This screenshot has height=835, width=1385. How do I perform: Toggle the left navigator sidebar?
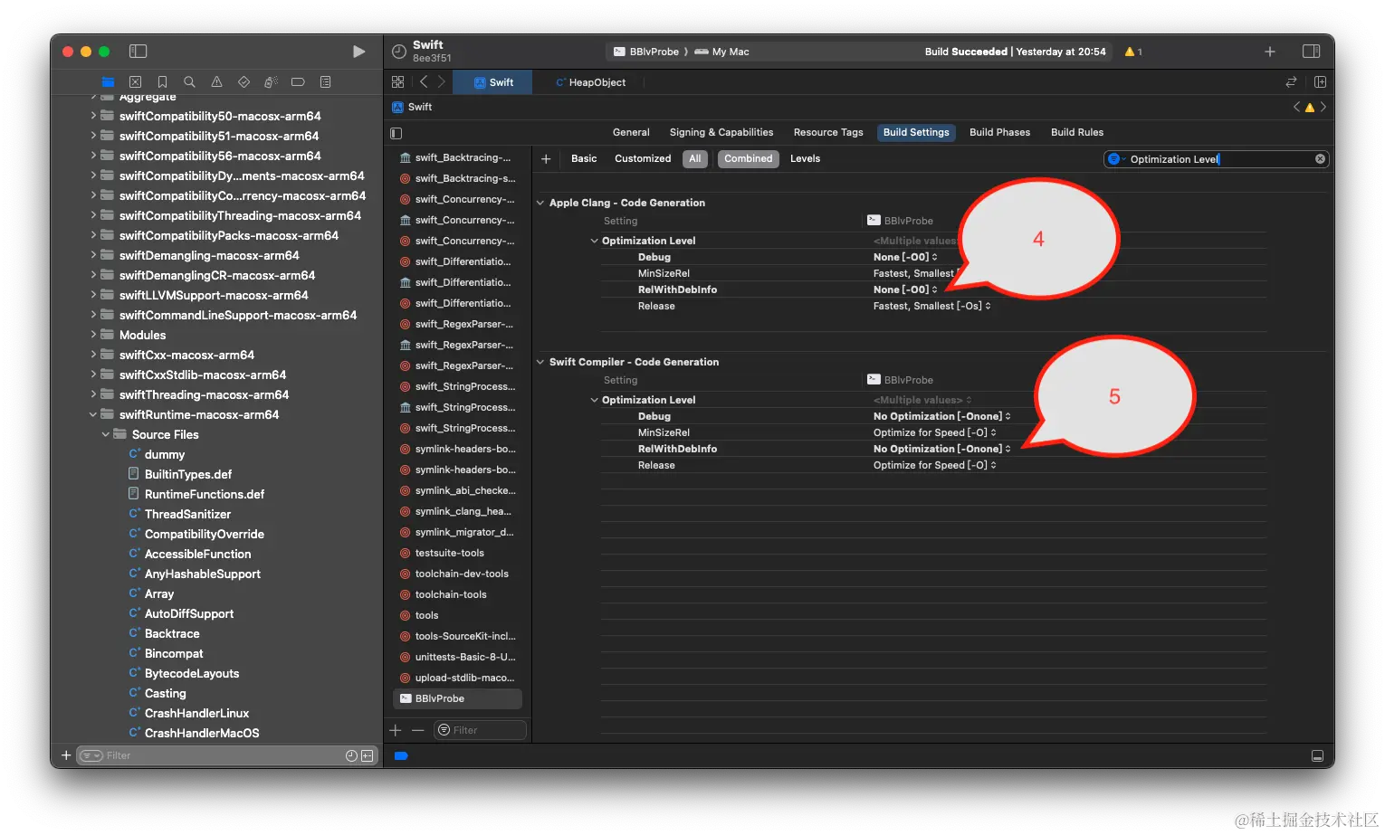(x=138, y=52)
